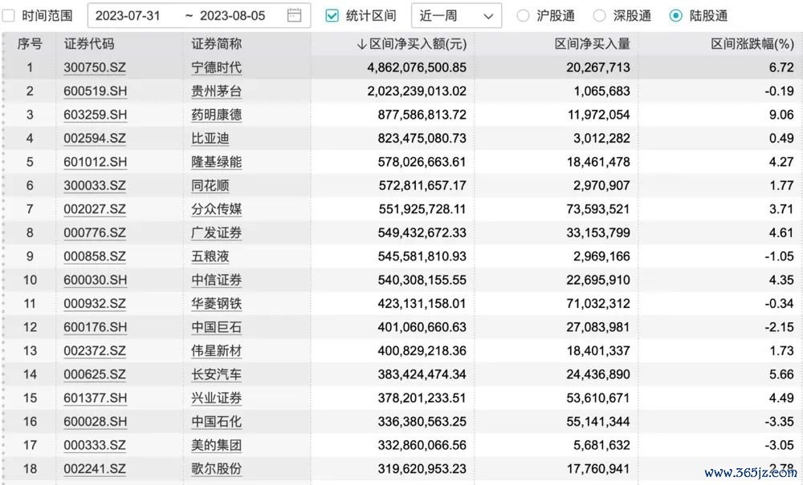Screen dimensions: 803x485
Task: Expand the 近一周 period dropdown
Action: tap(456, 15)
